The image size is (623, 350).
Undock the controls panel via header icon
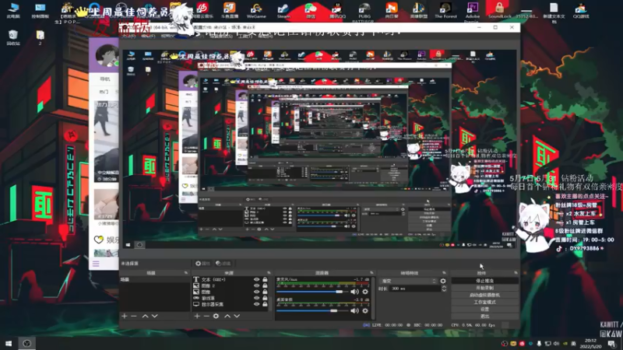point(516,273)
